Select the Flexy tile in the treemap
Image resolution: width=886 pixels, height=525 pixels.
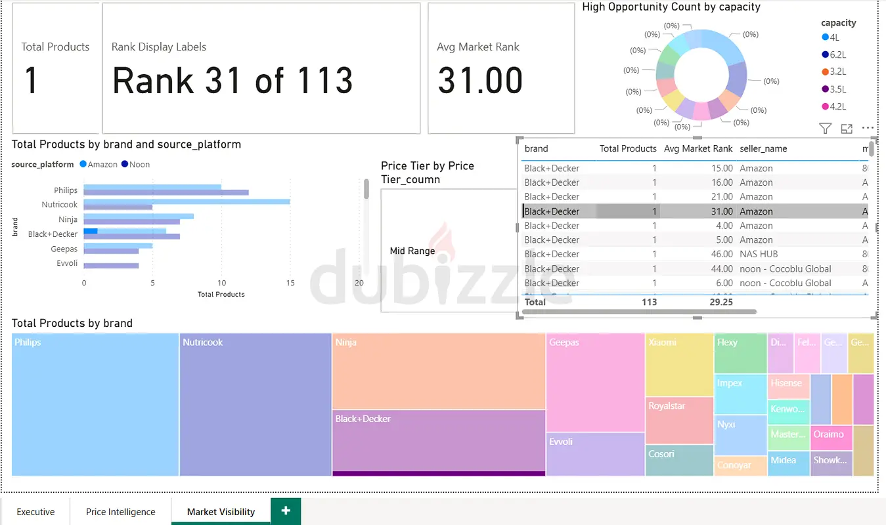pos(740,353)
